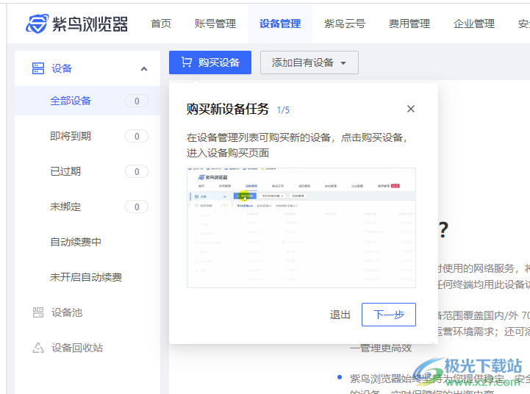Open the 首页 tab
530x394 pixels.
161,24
